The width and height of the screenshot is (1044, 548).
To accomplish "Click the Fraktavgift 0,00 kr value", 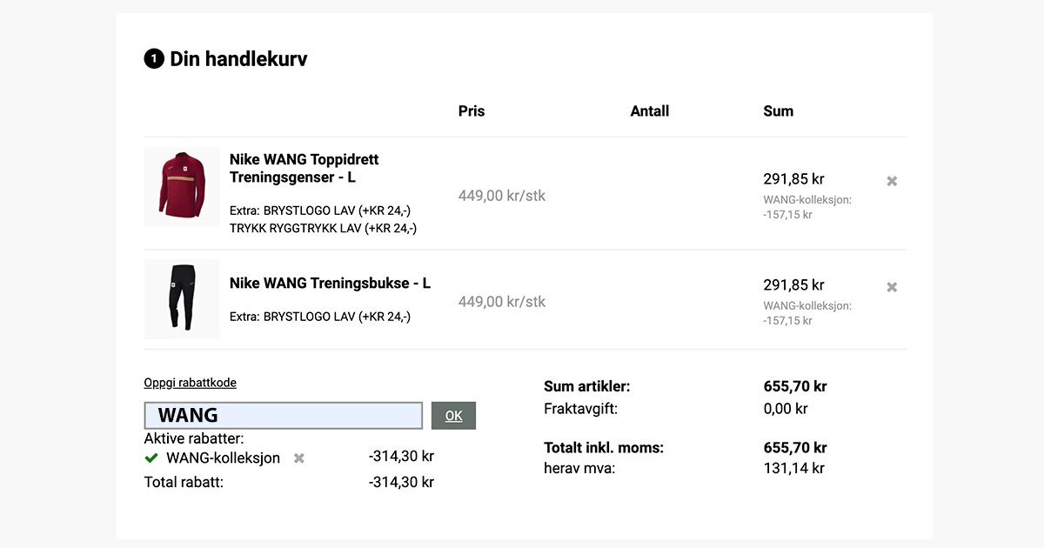I will coord(786,409).
